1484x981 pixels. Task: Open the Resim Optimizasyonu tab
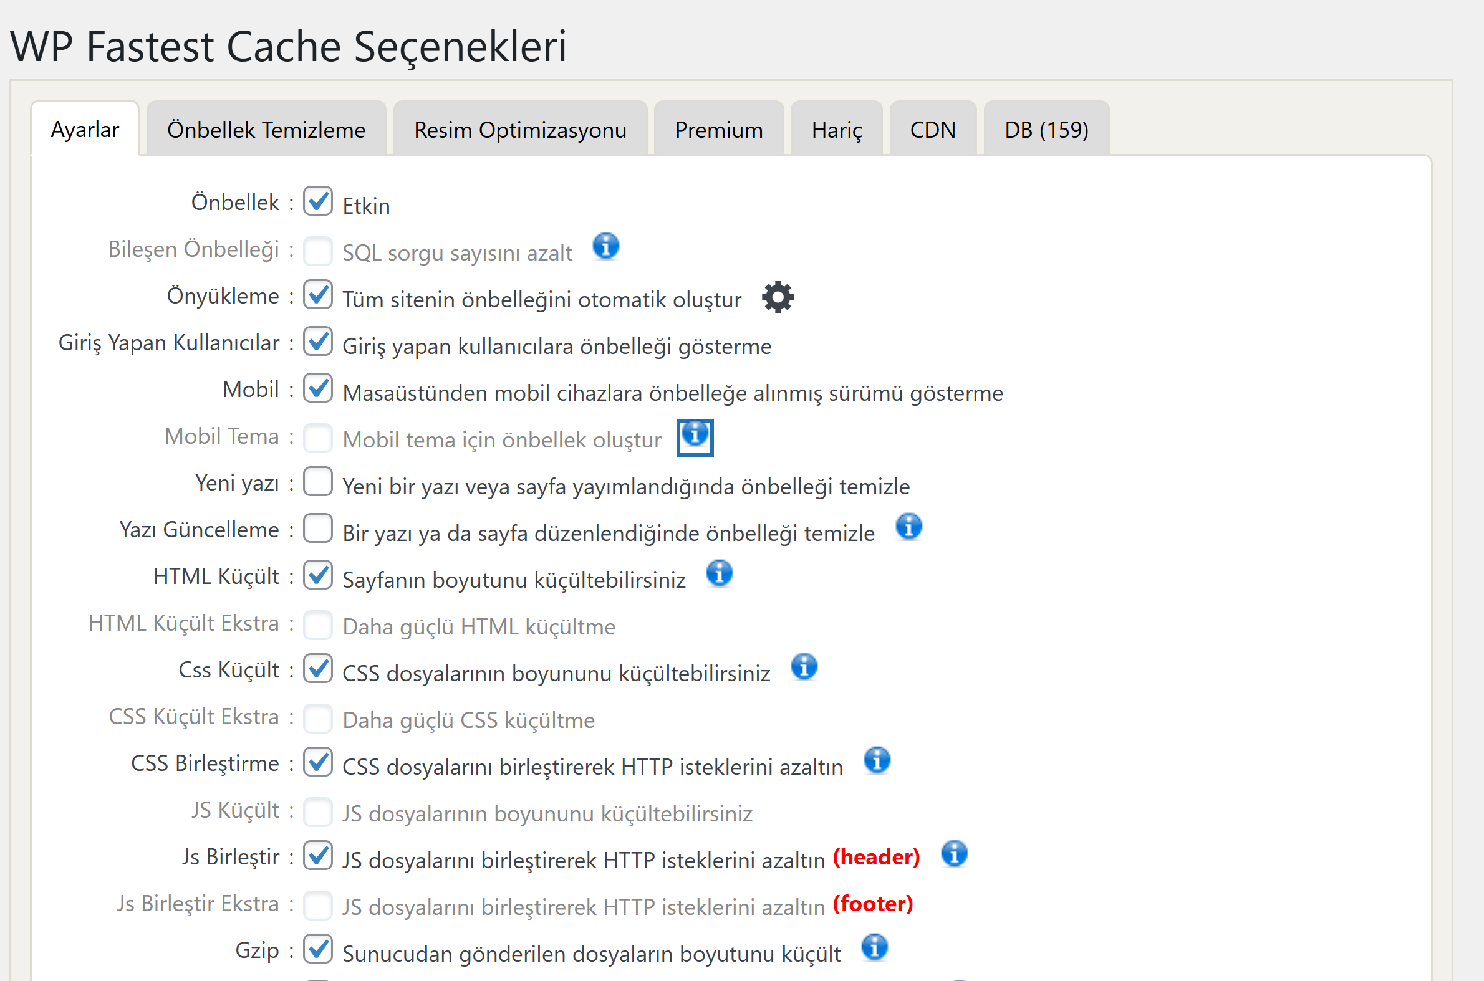point(520,129)
